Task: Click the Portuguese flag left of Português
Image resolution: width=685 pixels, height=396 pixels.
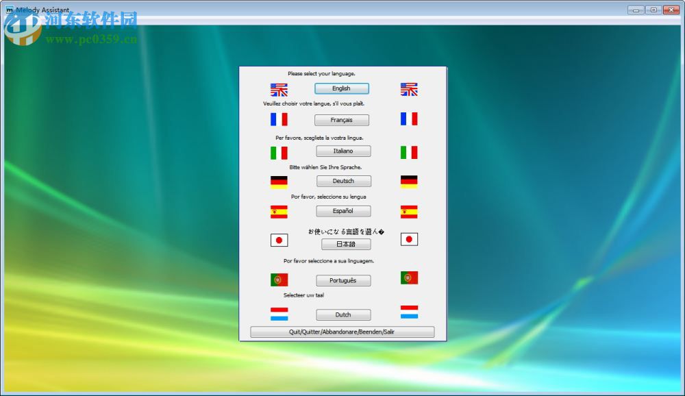Action: coord(279,280)
